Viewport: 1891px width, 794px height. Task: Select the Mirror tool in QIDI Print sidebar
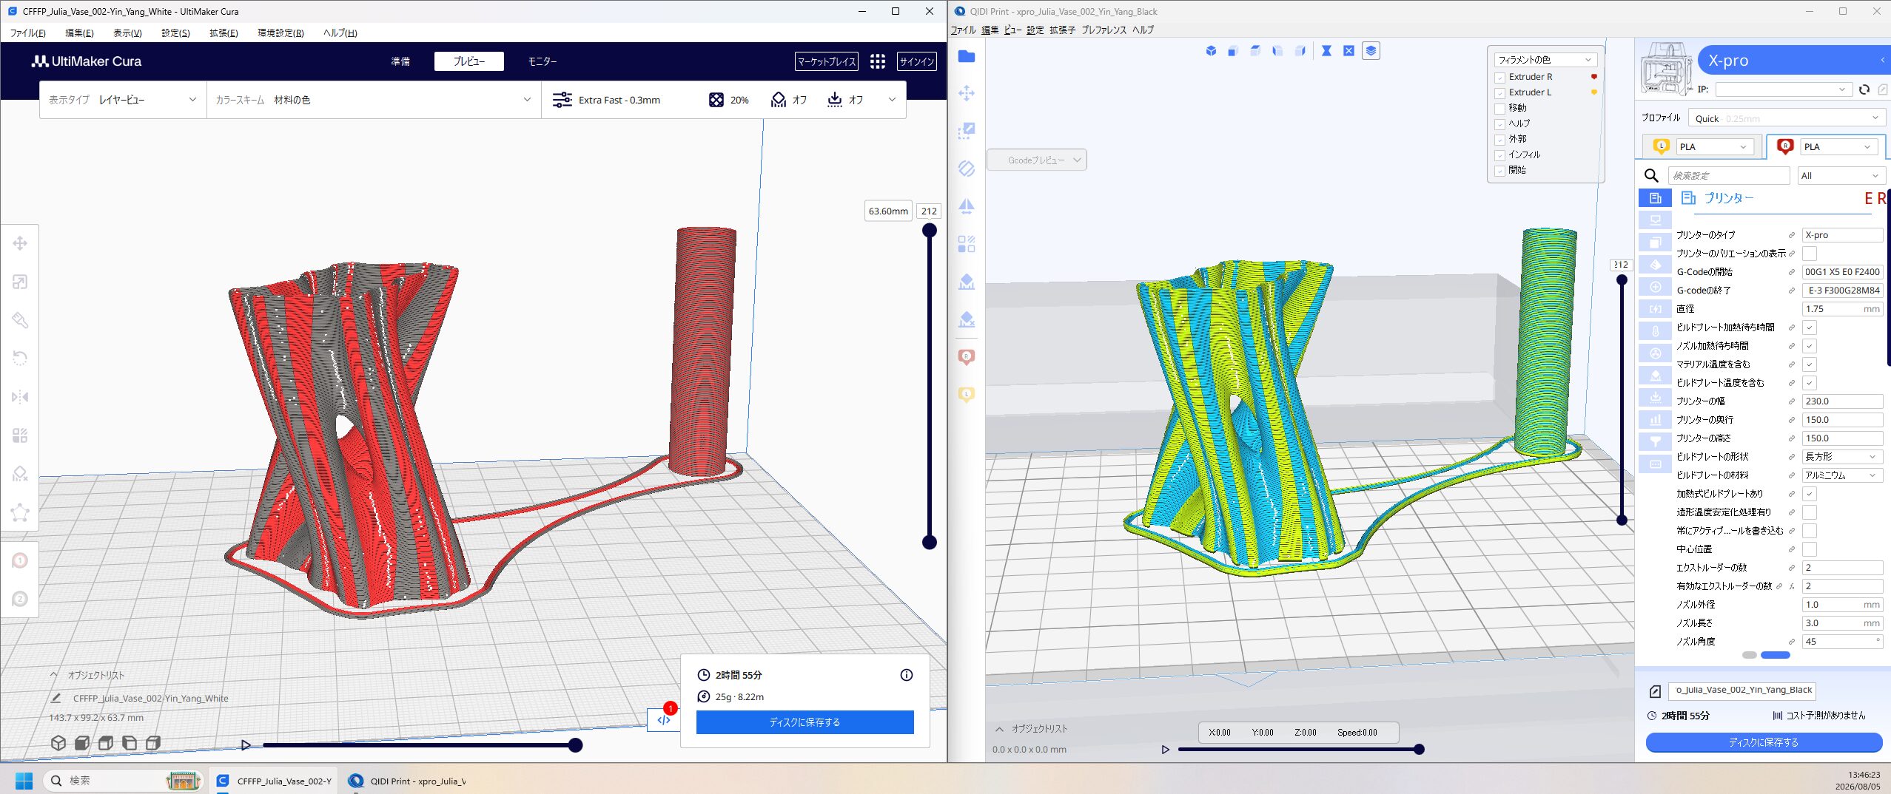point(967,206)
